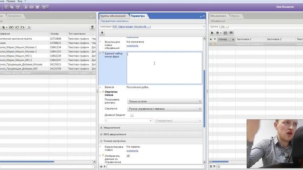Click the Cut scissors icon in purple toolbar
Viewport: 303px width, 170px height.
point(6,7)
